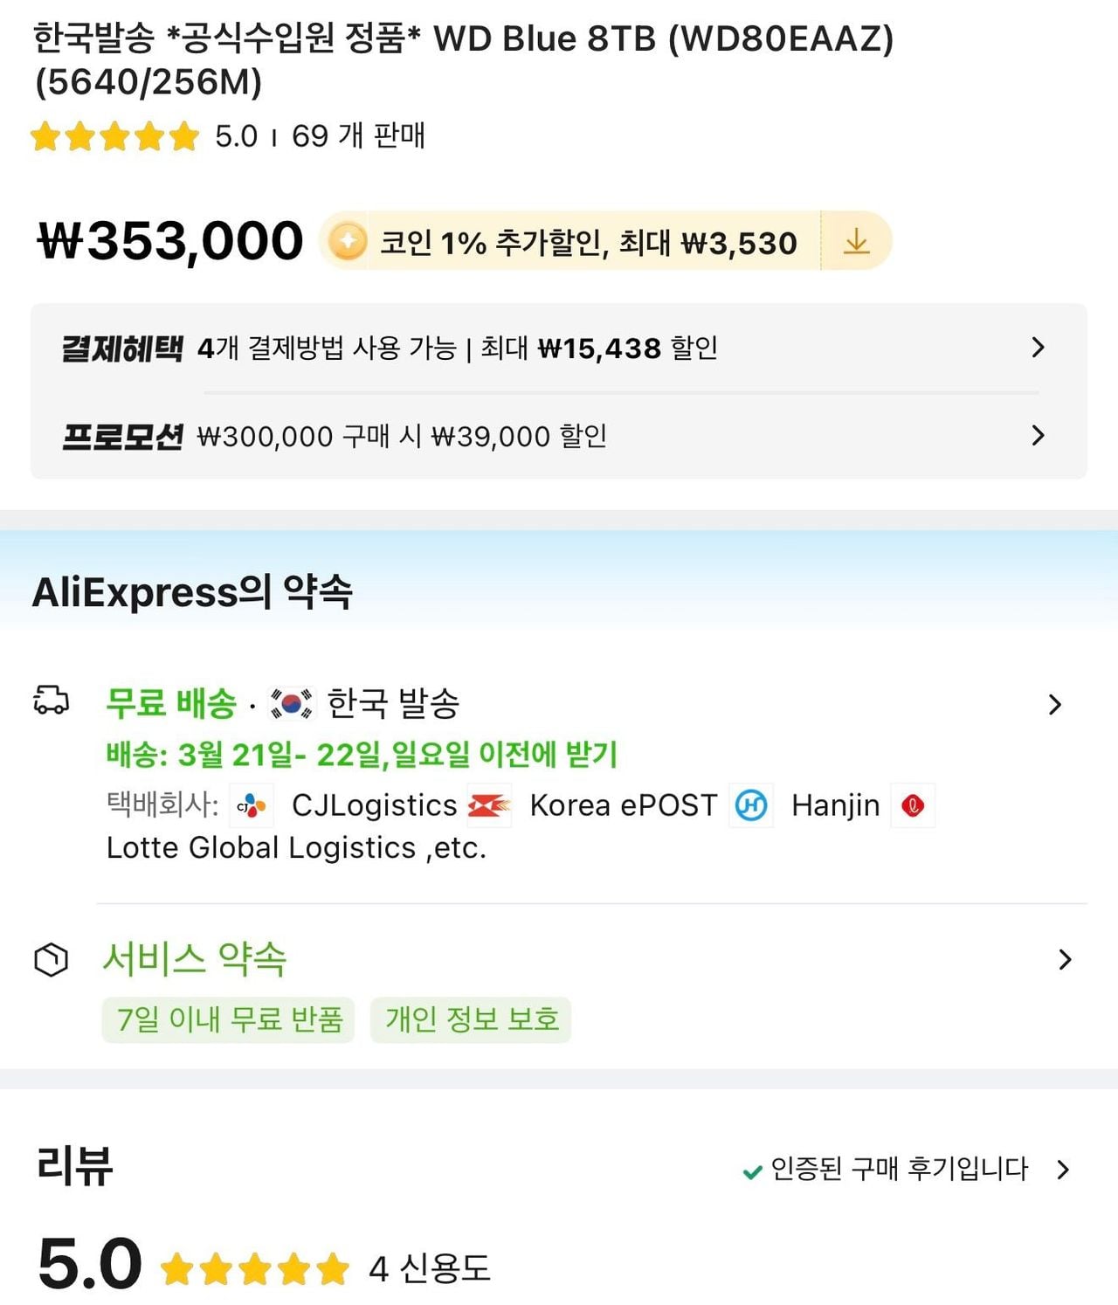Click the CJLogistics carrier logo
The image size is (1118, 1305).
pyautogui.click(x=252, y=805)
